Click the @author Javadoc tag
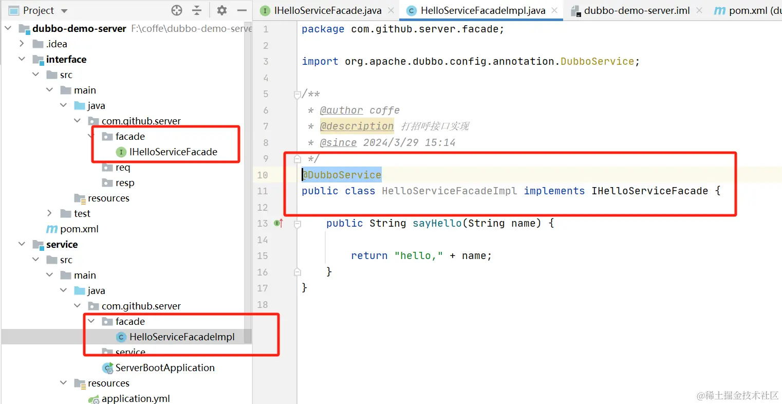 click(x=341, y=110)
